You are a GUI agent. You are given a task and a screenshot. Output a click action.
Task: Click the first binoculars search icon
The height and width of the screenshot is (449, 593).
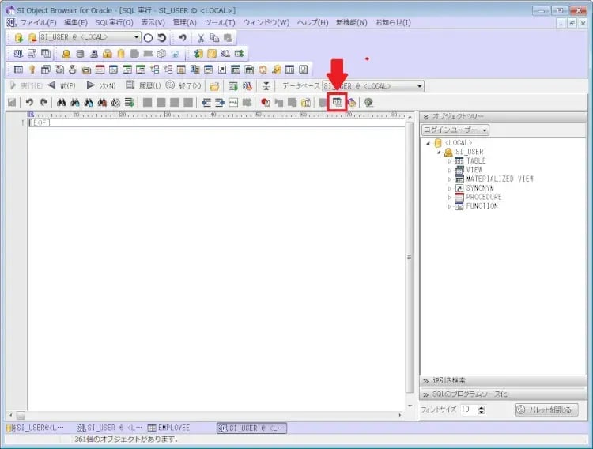click(x=60, y=102)
